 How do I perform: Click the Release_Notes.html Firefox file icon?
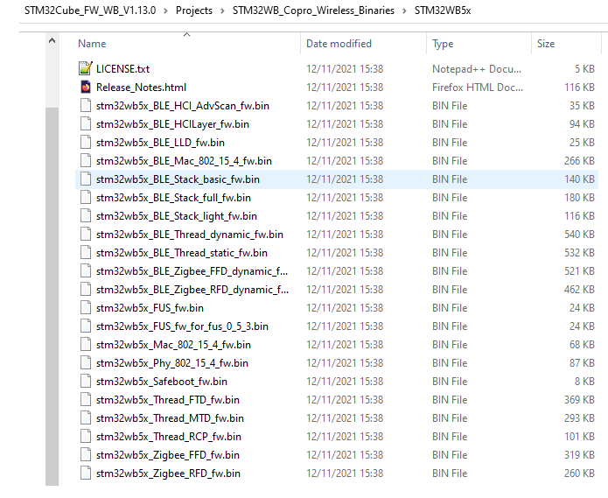[x=86, y=87]
